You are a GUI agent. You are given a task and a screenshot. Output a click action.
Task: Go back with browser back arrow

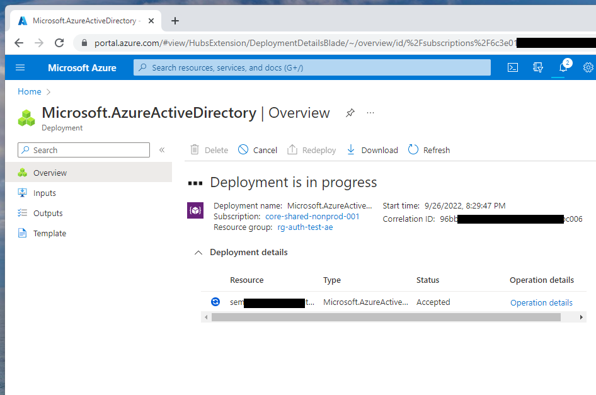19,43
